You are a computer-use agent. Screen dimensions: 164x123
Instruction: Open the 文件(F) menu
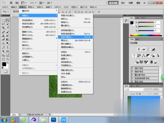tap(5, 7)
